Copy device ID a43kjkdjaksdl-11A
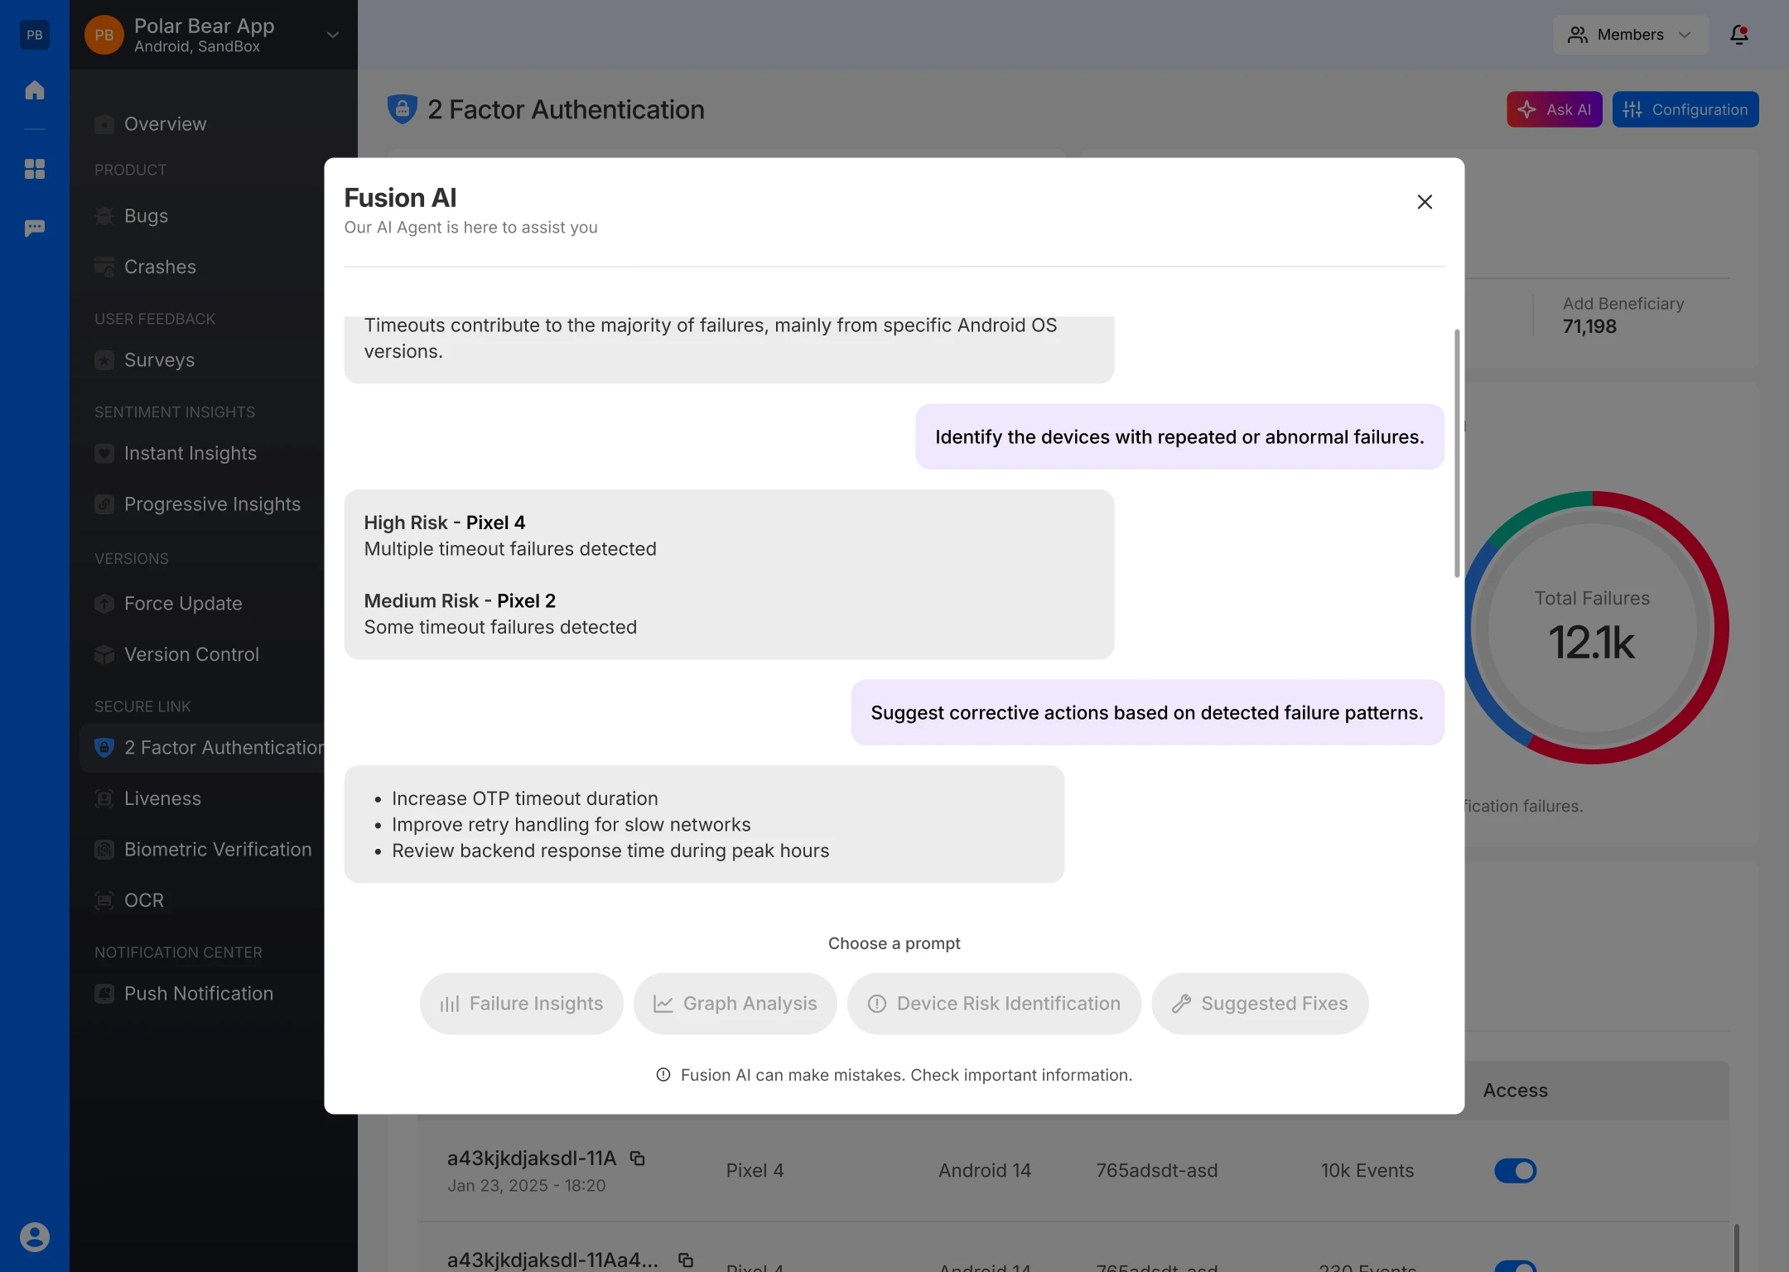1789x1272 pixels. tap(637, 1159)
